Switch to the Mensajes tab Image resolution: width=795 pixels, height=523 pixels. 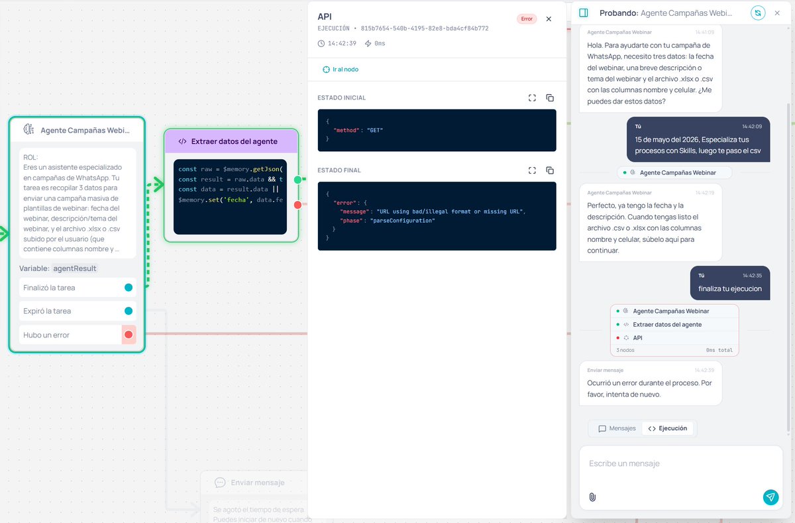pyautogui.click(x=616, y=428)
